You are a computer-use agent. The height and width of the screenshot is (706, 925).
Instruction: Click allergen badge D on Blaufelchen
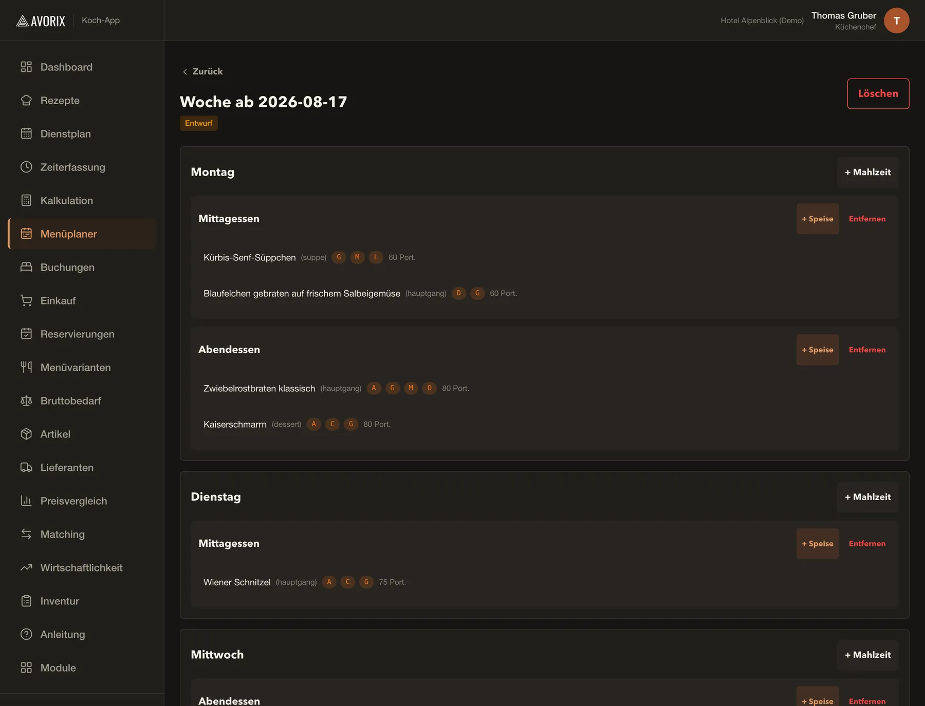click(x=458, y=293)
